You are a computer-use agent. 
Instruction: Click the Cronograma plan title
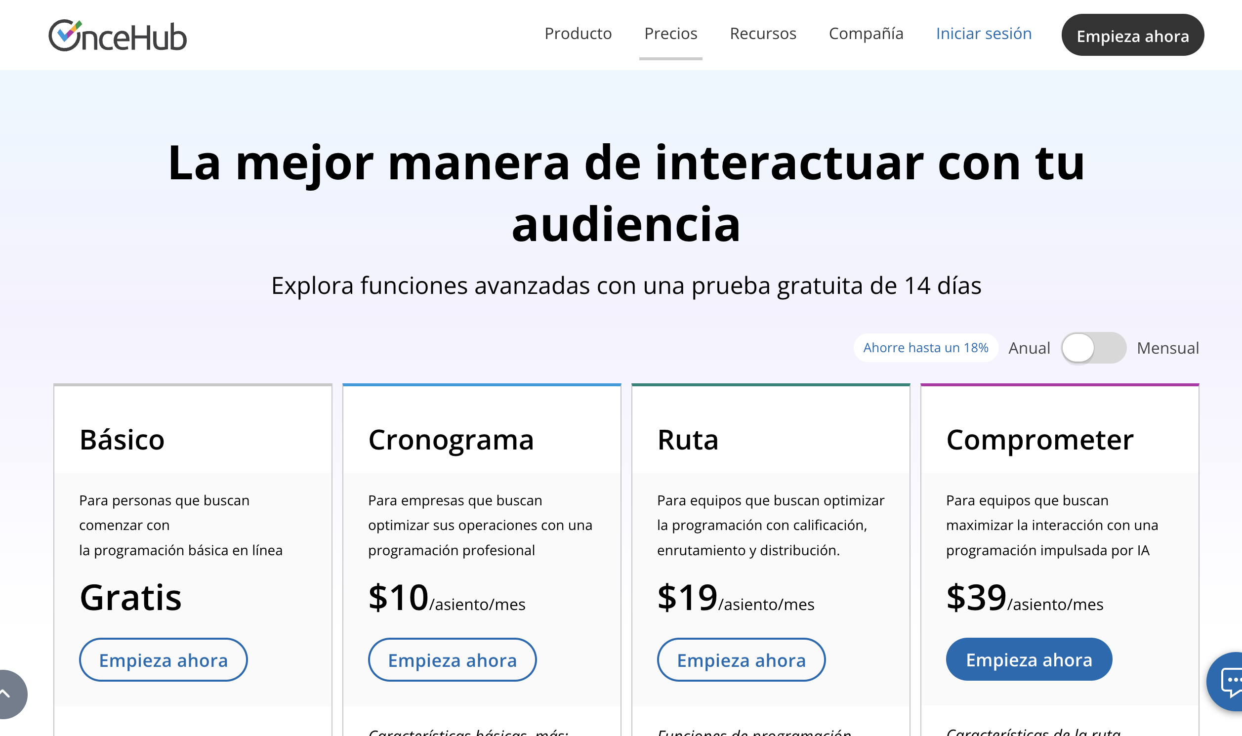tap(451, 440)
